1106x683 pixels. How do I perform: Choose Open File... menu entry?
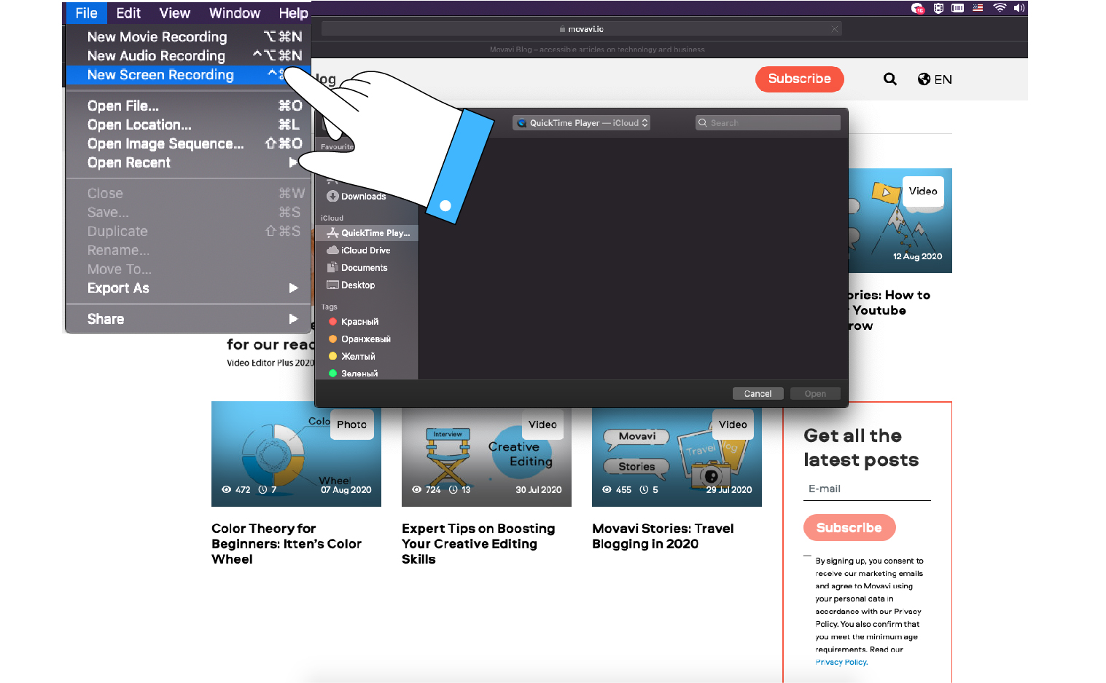[x=188, y=106]
